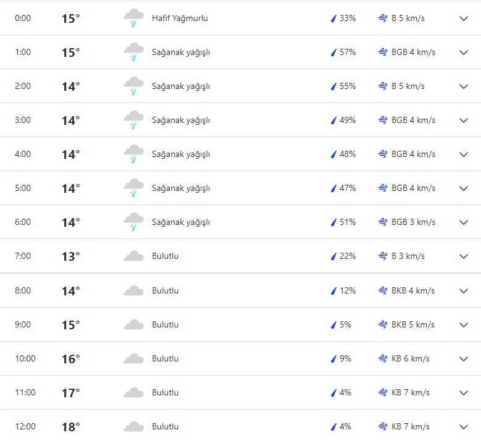
Task: Click the cloudy icon for 7:00
Action: (x=133, y=256)
